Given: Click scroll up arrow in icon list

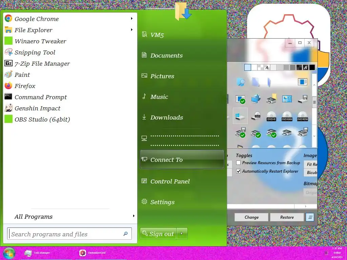Looking at the screenshot, I should coord(314,85).
